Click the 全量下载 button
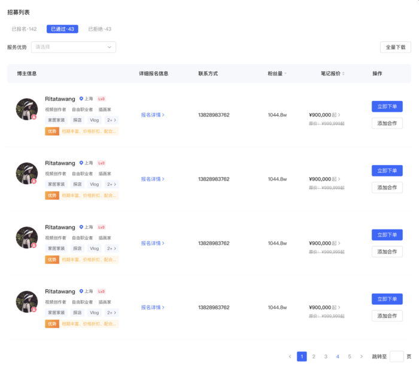Viewport: 419px width, 373px height. pos(395,47)
